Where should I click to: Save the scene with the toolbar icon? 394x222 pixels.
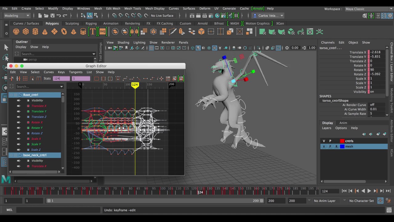(x=52, y=15)
